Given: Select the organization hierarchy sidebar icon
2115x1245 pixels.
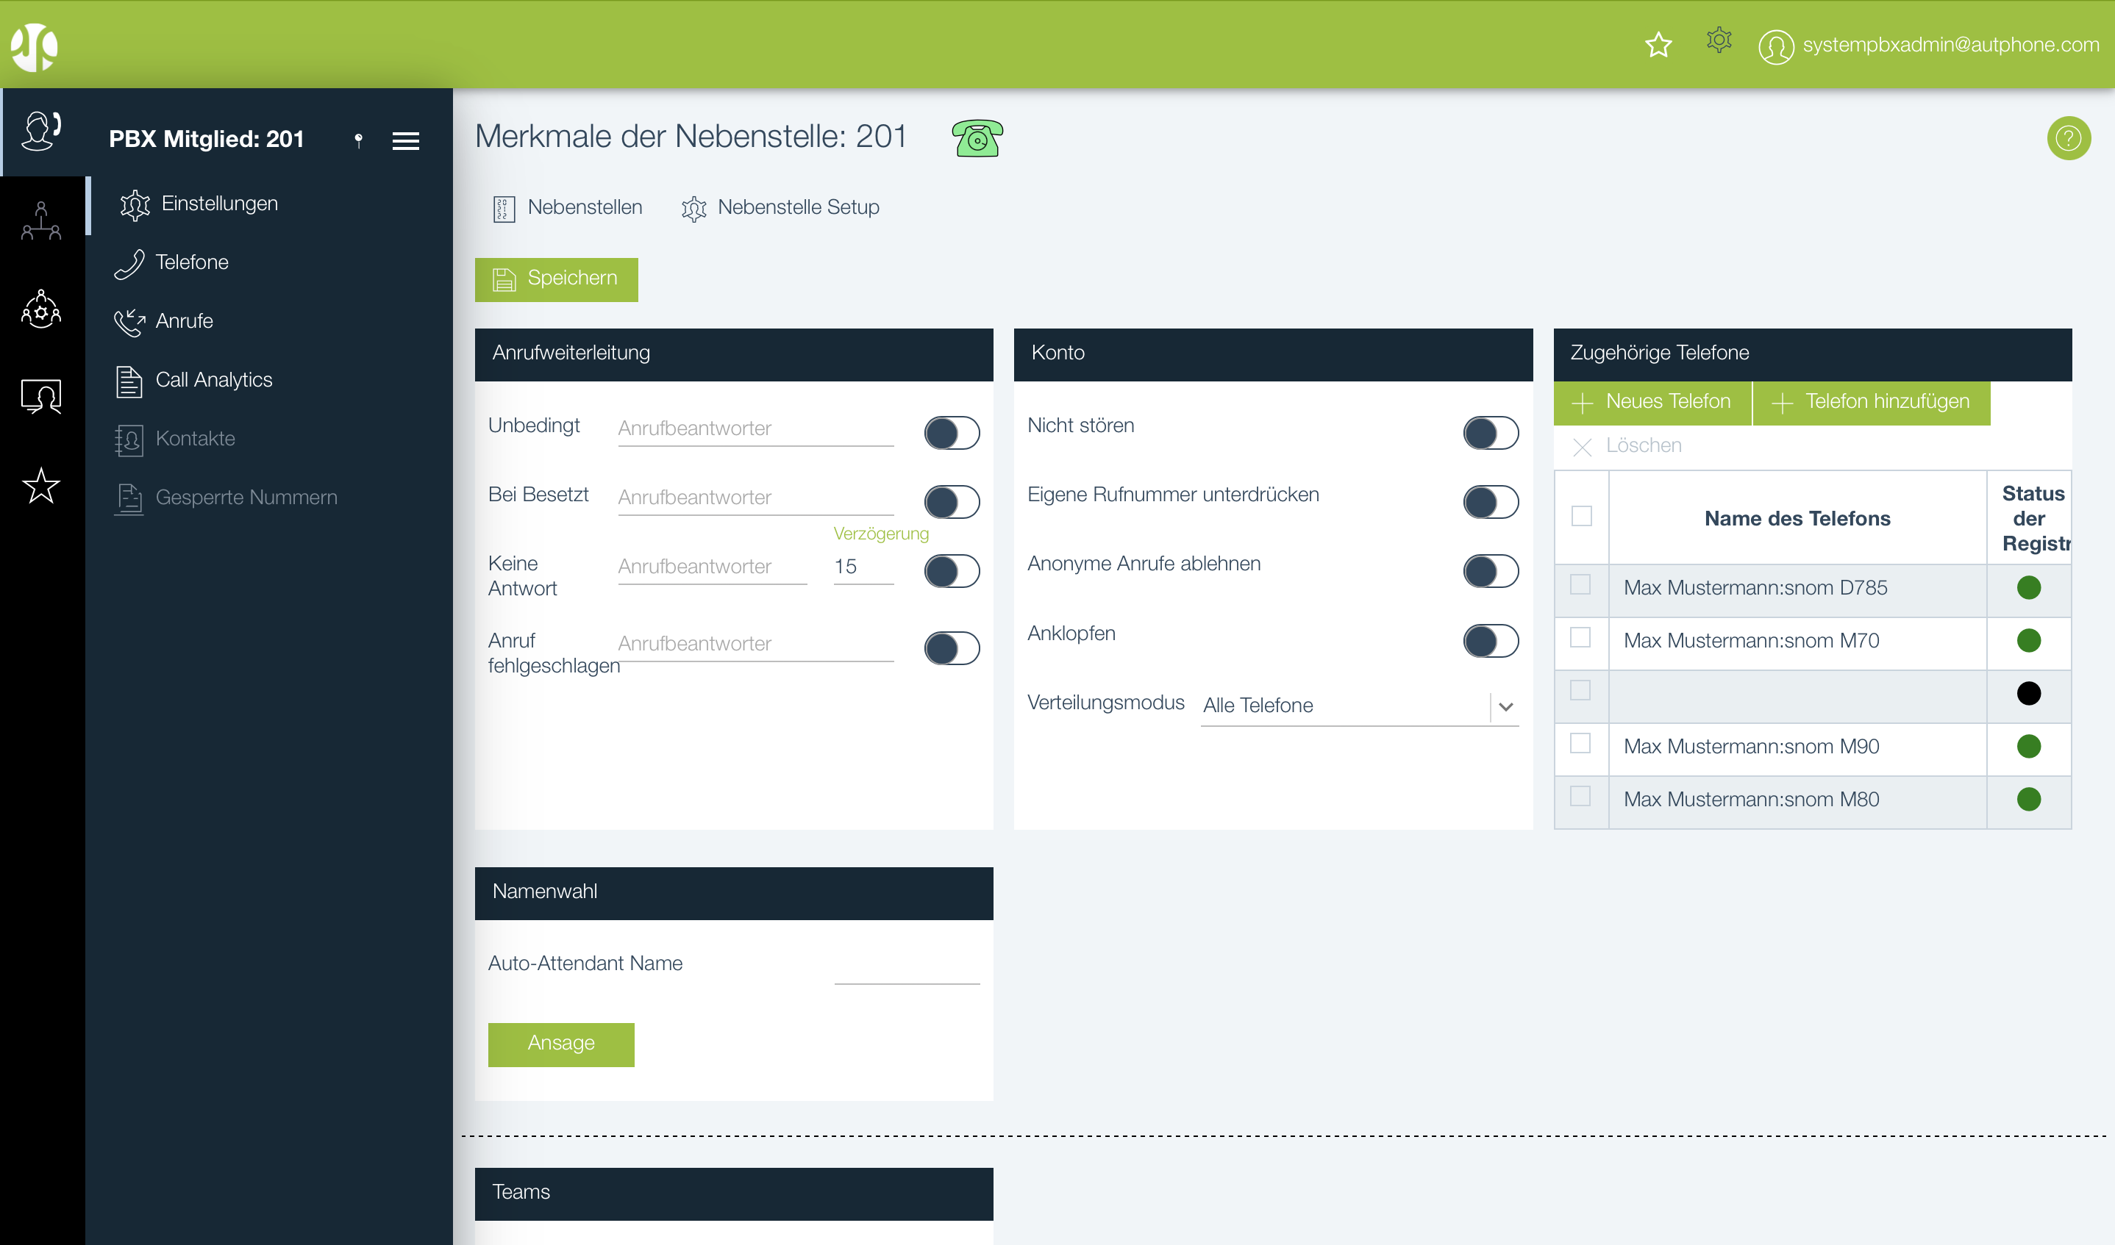Looking at the screenshot, I should 41,220.
